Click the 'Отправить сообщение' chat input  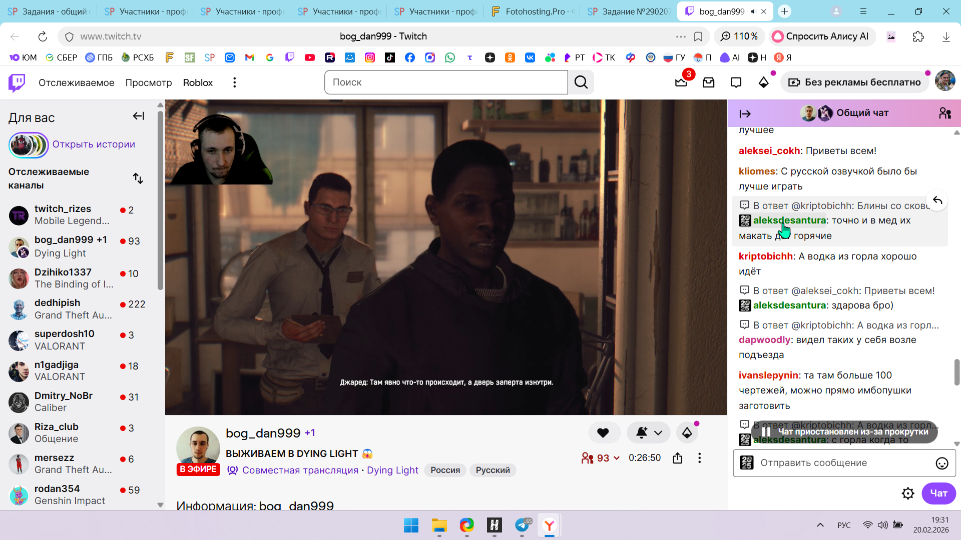[841, 463]
